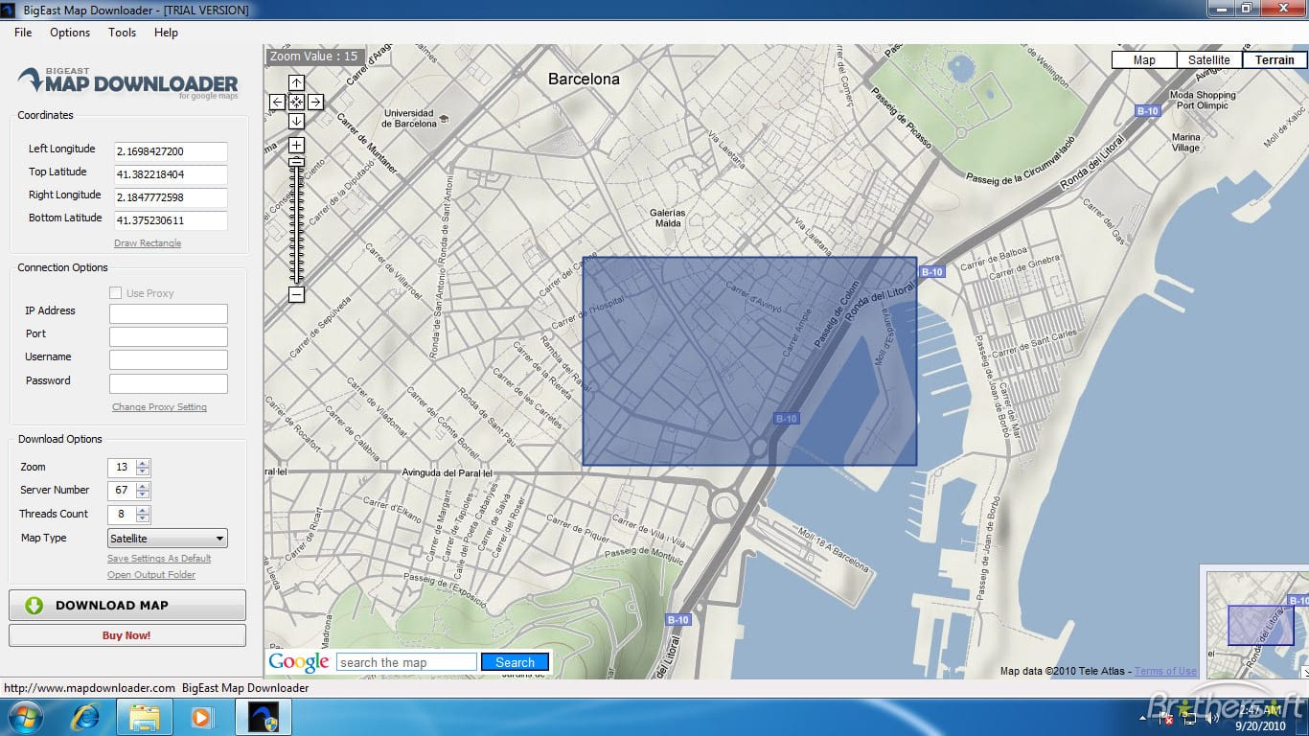This screenshot has height=736, width=1309.
Task: Click Open Output Folder link
Action: point(151,575)
